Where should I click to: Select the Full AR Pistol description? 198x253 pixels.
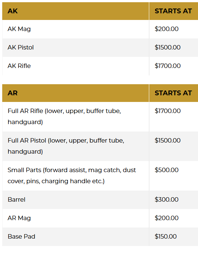(66, 146)
